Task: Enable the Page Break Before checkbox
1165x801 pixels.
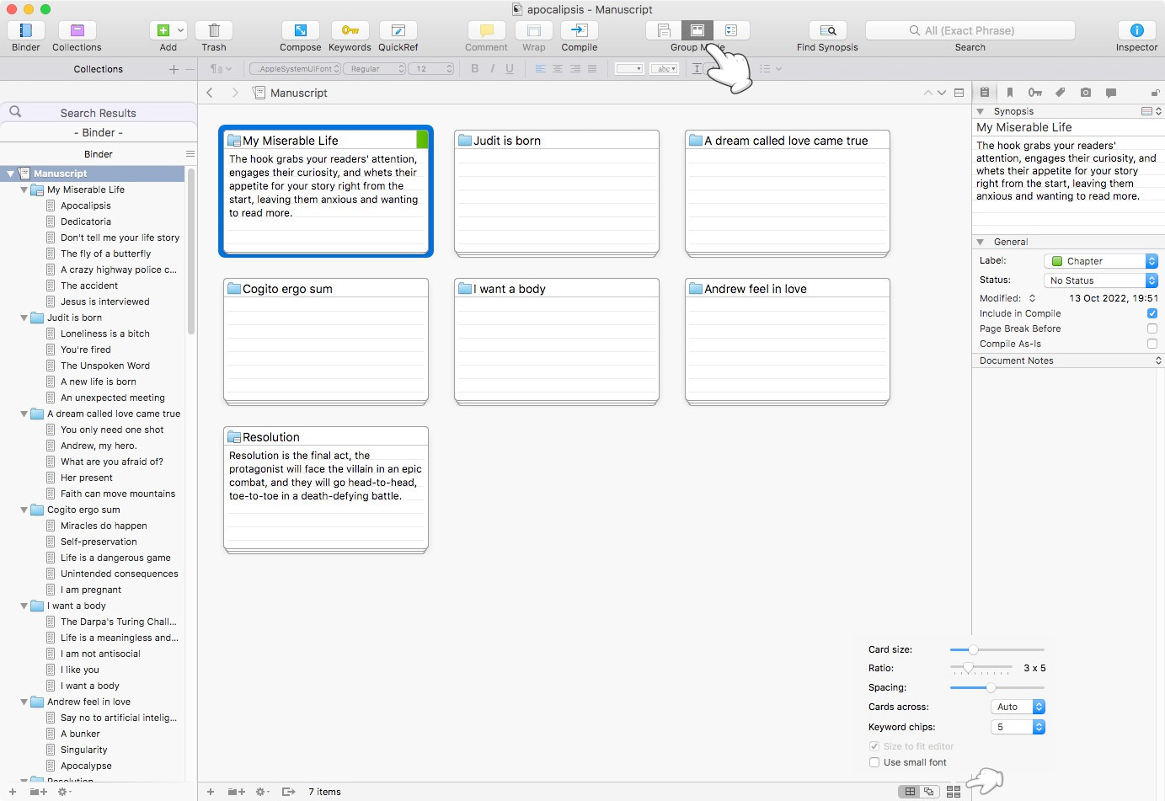Action: [x=1152, y=328]
